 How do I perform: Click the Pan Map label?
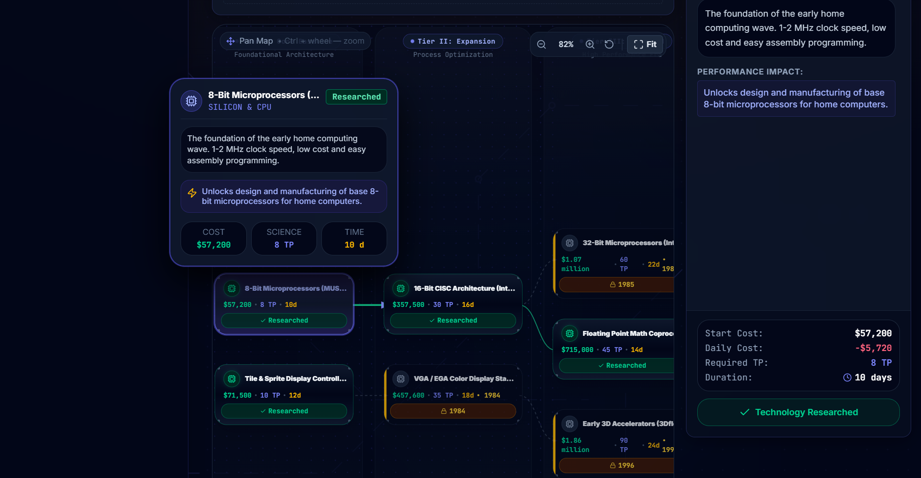pyautogui.click(x=256, y=41)
